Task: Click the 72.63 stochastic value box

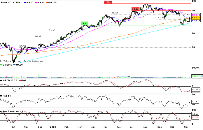Action: pos(195,114)
